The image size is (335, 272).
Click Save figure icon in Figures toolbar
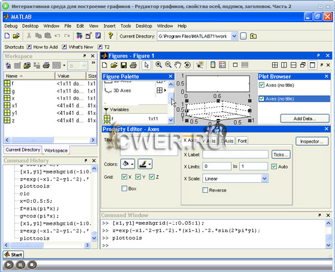click(124, 65)
